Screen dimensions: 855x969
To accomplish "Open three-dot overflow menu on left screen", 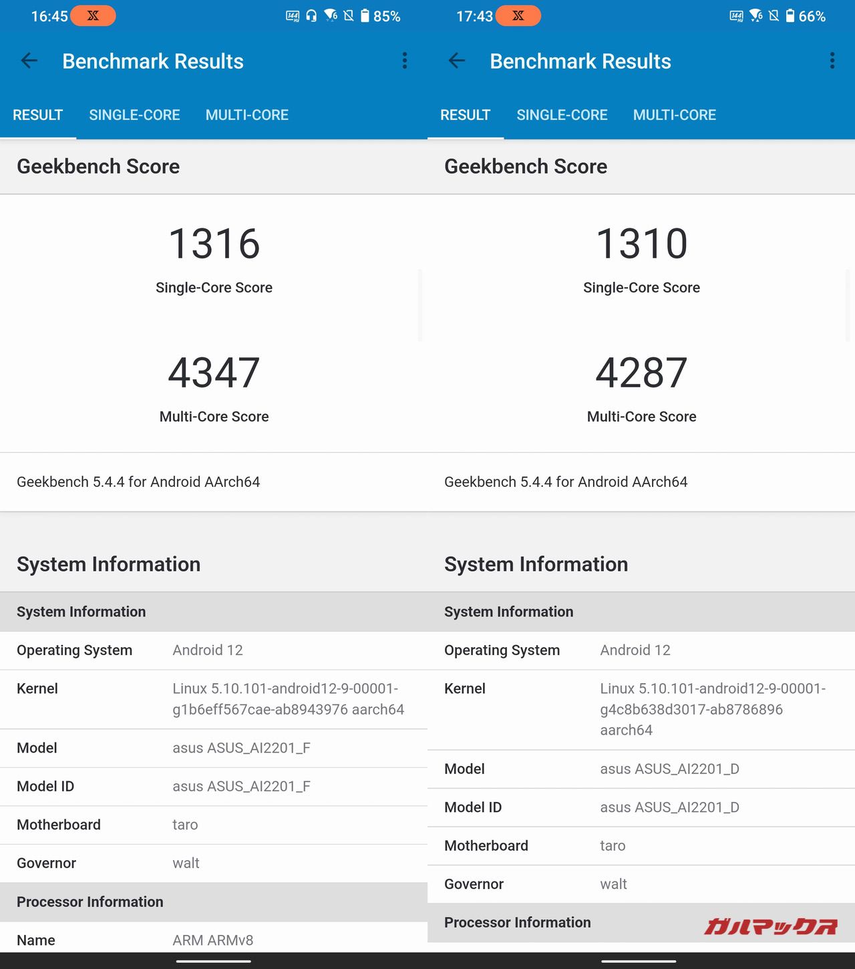I will pos(405,61).
